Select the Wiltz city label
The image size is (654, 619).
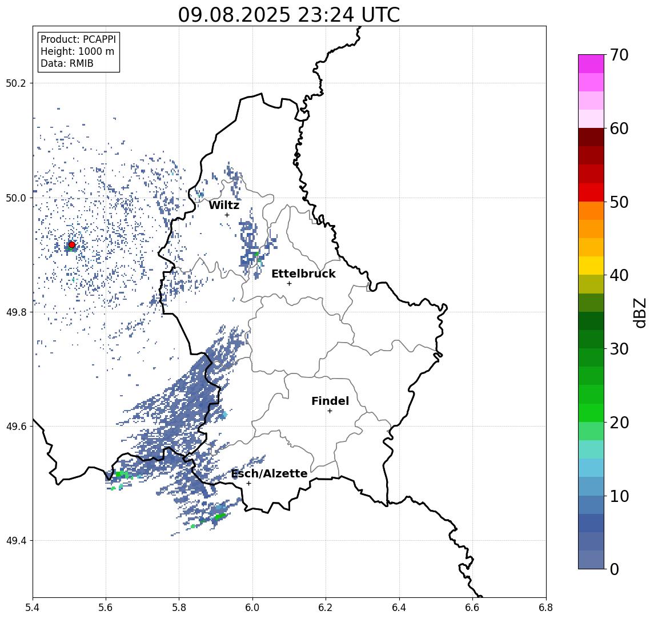point(224,205)
